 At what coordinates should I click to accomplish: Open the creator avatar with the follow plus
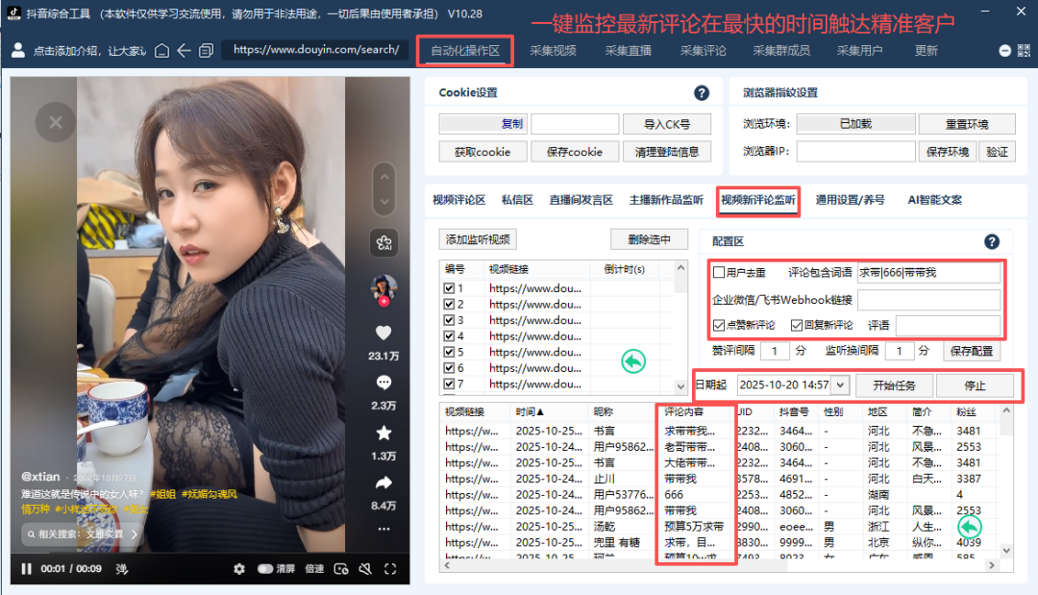tap(383, 290)
